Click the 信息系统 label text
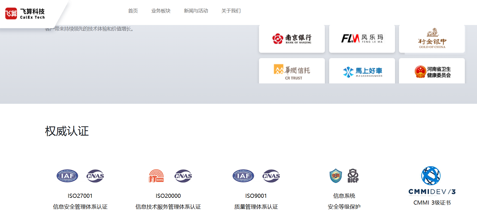Viewport: 477px width, 213px height. (344, 196)
